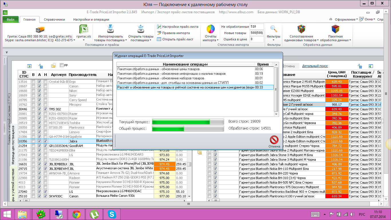Click the PLI application icon in the title bar

pyautogui.click(x=5, y=12)
